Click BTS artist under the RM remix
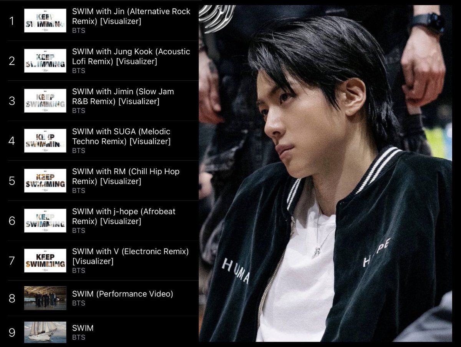This screenshot has width=461, height=347. [79, 191]
